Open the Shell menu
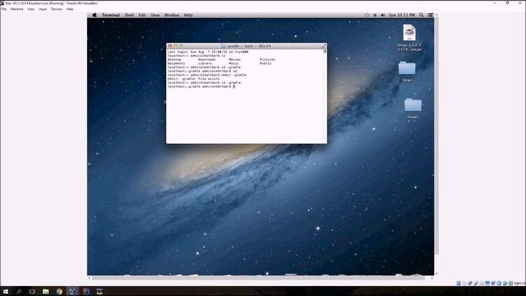This screenshot has width=526, height=296. [x=129, y=15]
